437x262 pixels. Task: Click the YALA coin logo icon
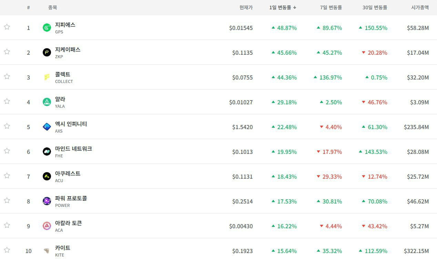[47, 102]
